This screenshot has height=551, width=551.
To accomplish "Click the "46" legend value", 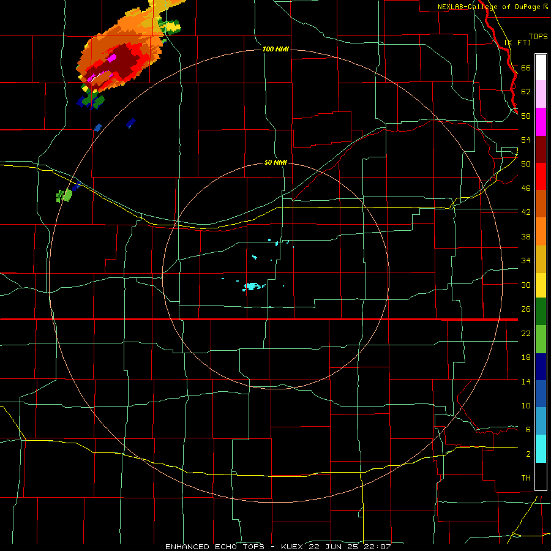I will 526,188.
